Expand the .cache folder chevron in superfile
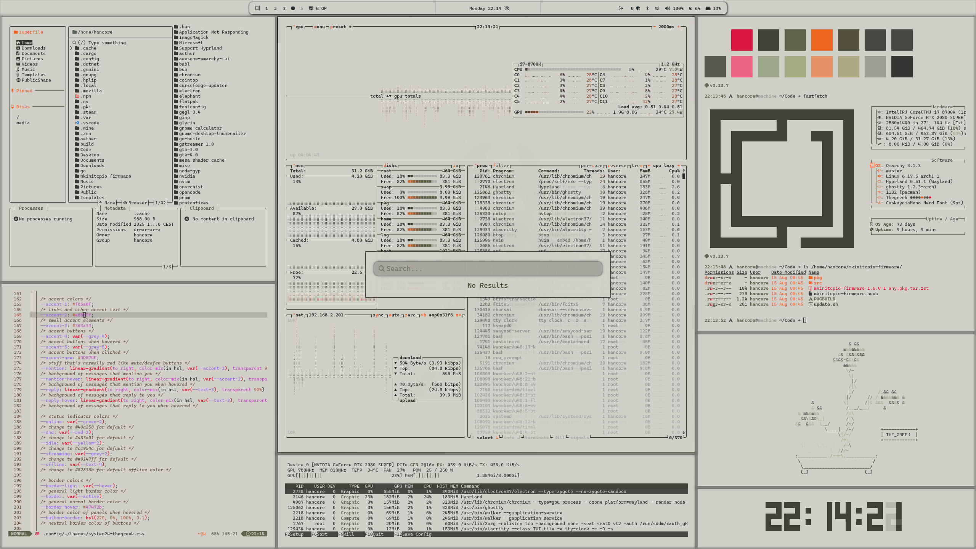976x549 pixels. point(71,48)
